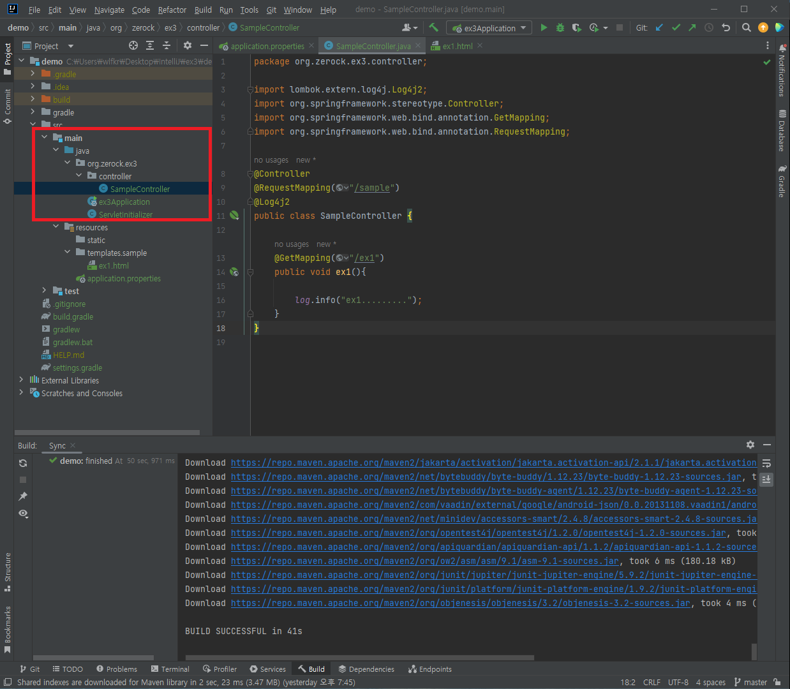Hide the Project tool window

tap(204, 45)
